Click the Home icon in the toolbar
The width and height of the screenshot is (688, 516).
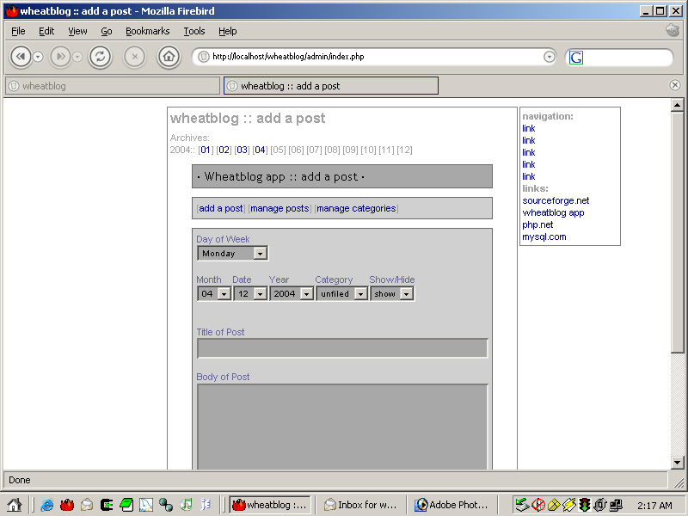click(169, 57)
